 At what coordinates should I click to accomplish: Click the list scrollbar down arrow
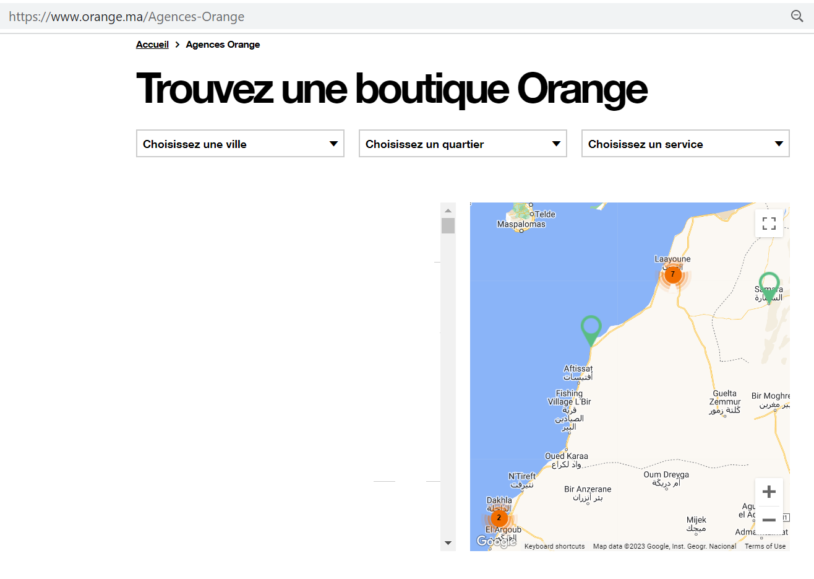[448, 543]
